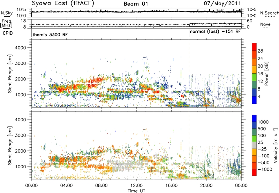Image resolution: width=279 pixels, height=193 pixels.
Task: Click the "Freq. [MHz]" axis label
Action: pyautogui.click(x=6, y=24)
